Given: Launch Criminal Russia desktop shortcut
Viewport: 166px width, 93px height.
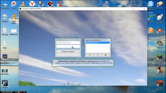Looking at the screenshot, I should pos(160,85).
